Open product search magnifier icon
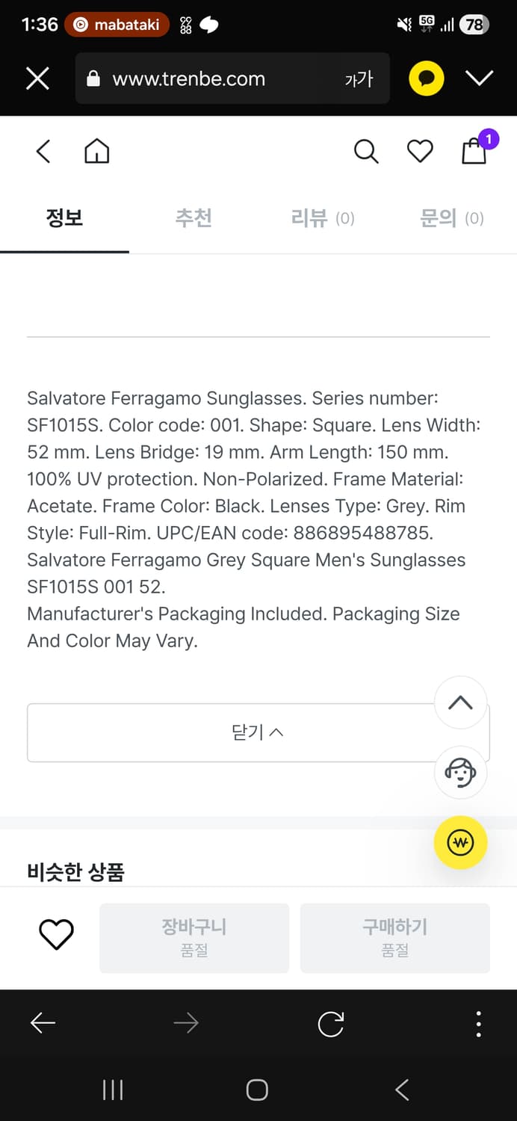The height and width of the screenshot is (1121, 517). tap(366, 152)
